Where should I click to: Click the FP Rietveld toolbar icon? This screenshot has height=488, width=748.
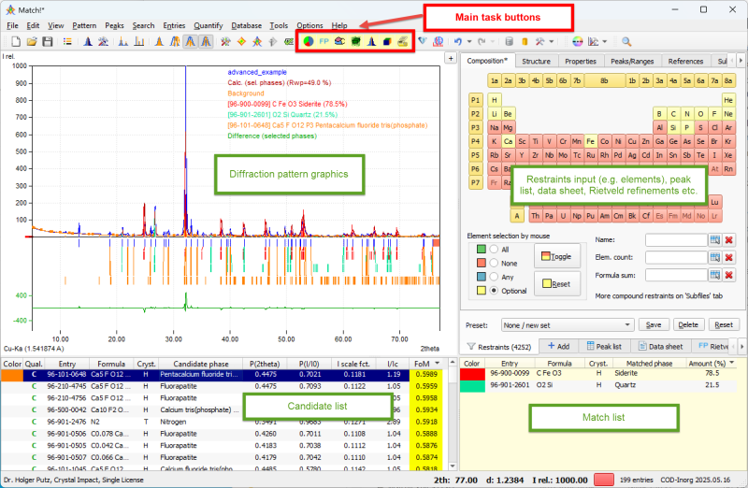(x=324, y=42)
